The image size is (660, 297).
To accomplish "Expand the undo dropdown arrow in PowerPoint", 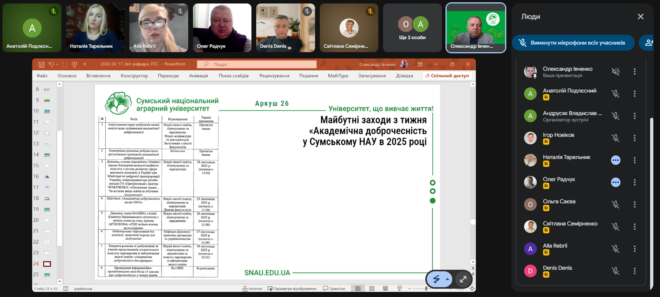I will pyautogui.click(x=57, y=64).
